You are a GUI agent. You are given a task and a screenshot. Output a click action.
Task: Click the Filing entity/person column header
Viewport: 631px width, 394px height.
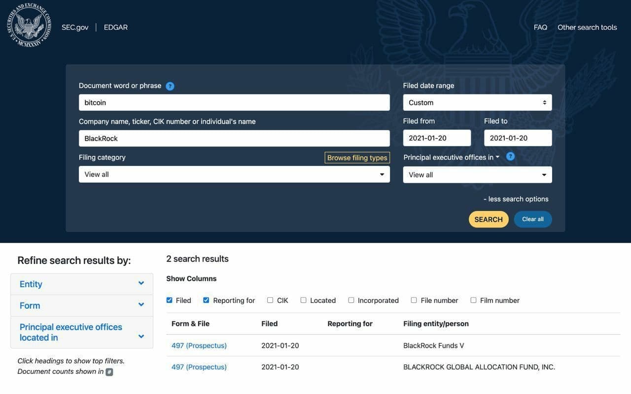[x=436, y=324]
